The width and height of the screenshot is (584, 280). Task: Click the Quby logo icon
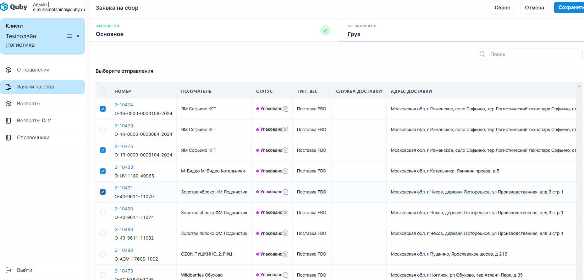pos(4,7)
